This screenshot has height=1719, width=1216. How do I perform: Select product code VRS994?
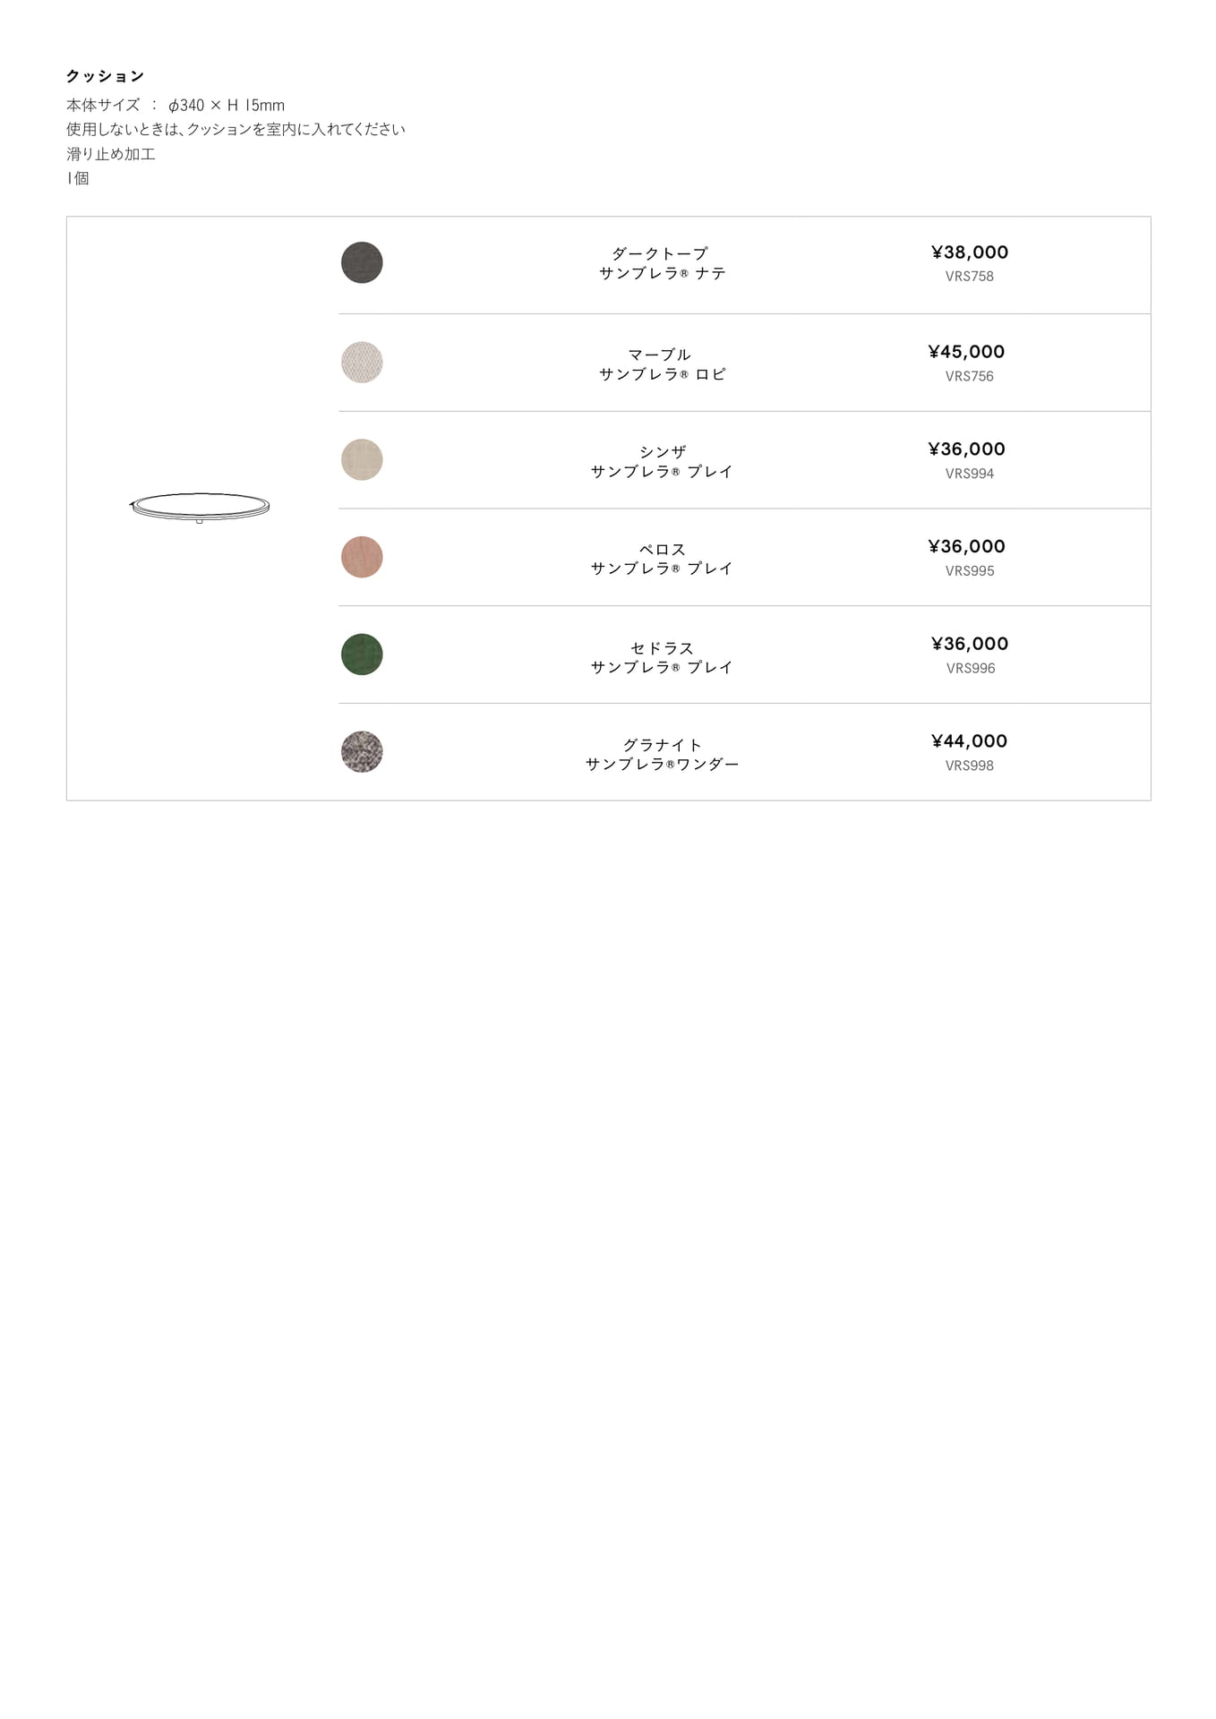[x=970, y=474]
